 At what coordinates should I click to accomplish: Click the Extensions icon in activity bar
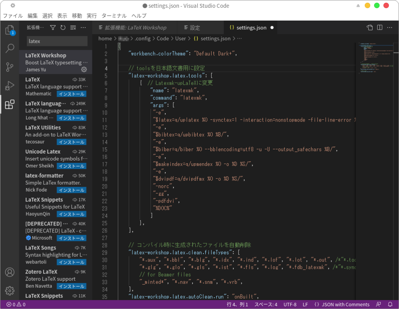(10, 104)
